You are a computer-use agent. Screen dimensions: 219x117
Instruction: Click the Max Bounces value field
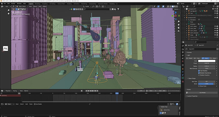[207, 68]
